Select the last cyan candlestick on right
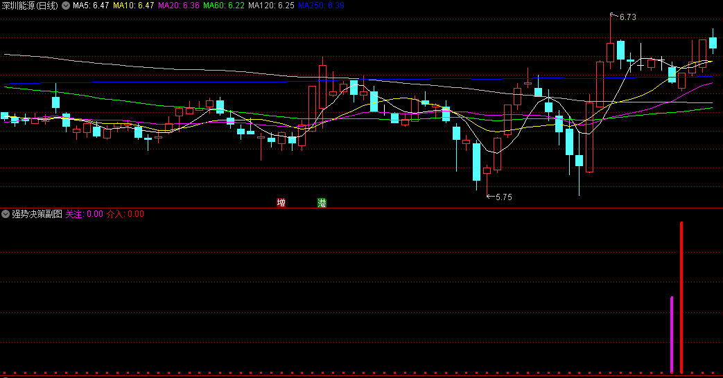 tap(713, 42)
